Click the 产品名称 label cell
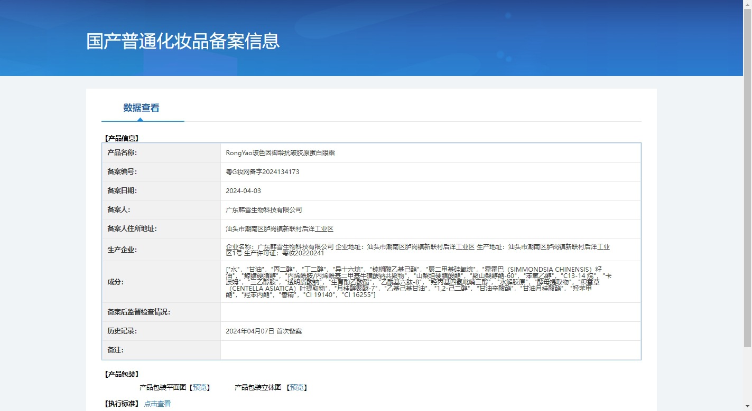 tap(161, 152)
